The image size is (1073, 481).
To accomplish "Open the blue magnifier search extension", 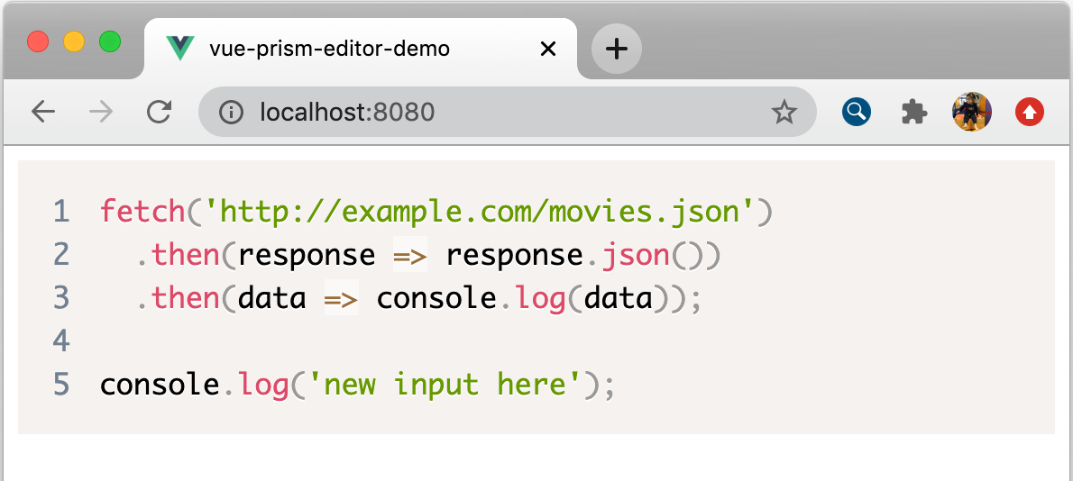I will click(856, 112).
